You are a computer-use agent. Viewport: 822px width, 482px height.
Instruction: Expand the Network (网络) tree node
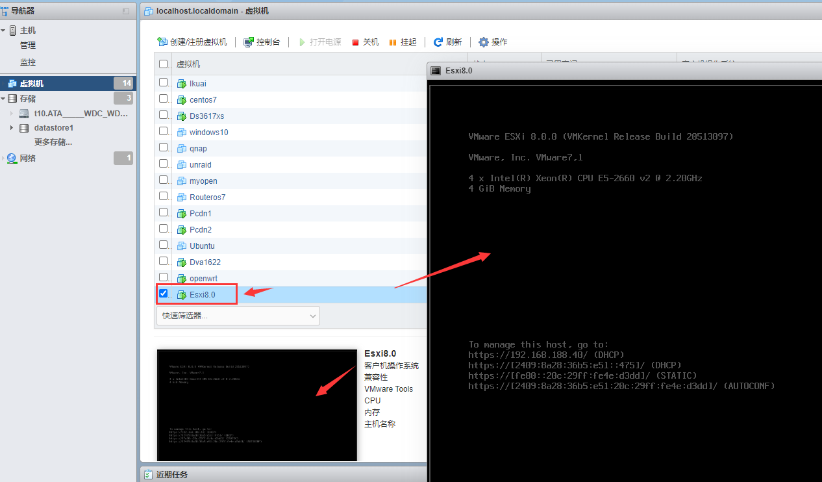pos(3,158)
